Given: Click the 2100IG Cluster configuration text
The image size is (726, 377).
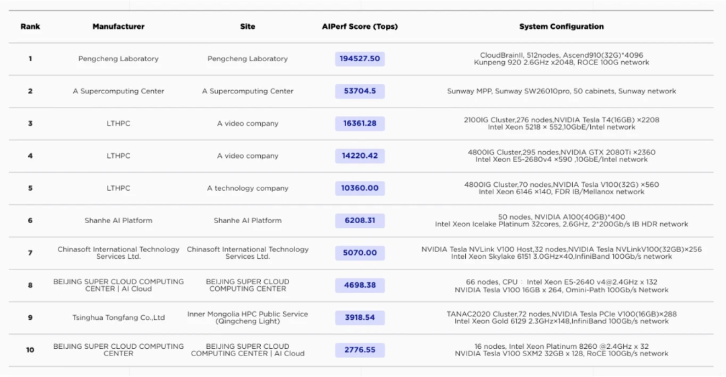Looking at the screenshot, I should [561, 124].
